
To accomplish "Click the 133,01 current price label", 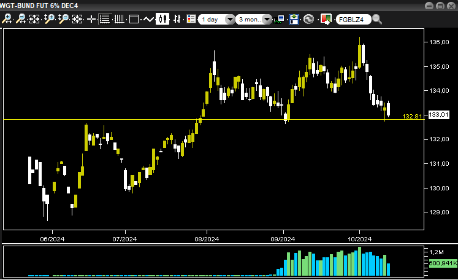I will 438,115.
